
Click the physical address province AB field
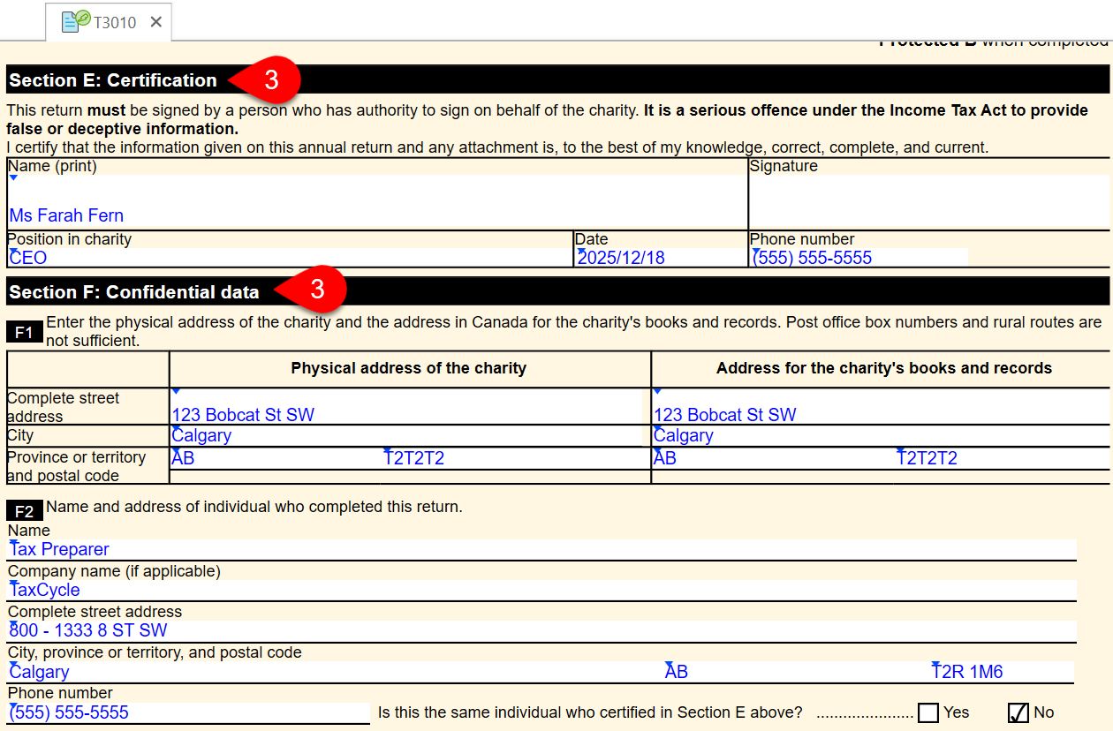275,458
